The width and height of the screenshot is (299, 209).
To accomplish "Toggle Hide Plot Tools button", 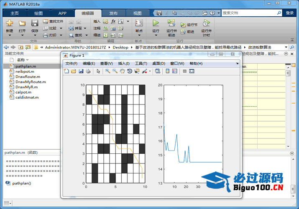I will point(184,71).
